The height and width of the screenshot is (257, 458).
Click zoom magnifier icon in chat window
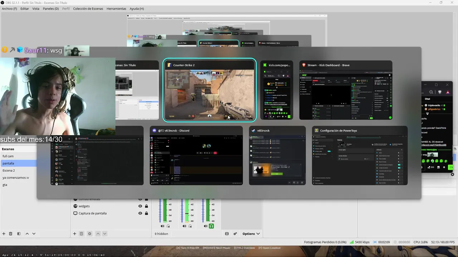coord(431,92)
